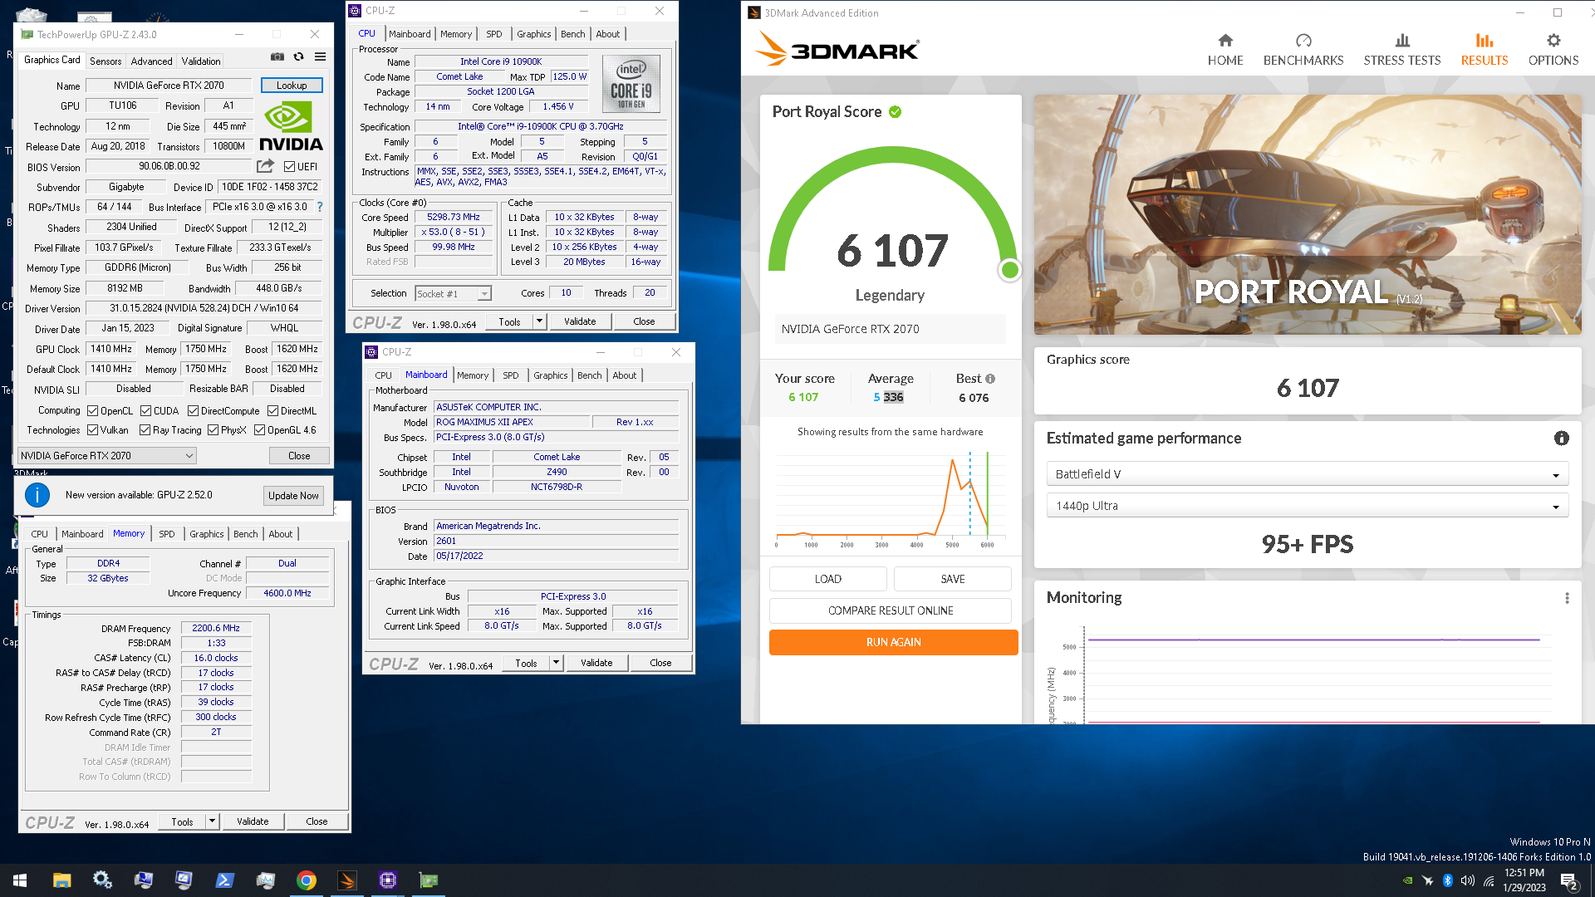Open the Monitoring three-dot menu
This screenshot has height=897, width=1595.
(1567, 598)
